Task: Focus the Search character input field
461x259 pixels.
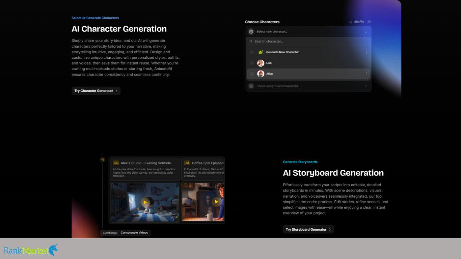Action: pyautogui.click(x=308, y=41)
